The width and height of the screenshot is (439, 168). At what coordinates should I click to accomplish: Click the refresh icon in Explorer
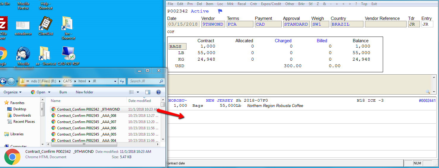point(122,81)
